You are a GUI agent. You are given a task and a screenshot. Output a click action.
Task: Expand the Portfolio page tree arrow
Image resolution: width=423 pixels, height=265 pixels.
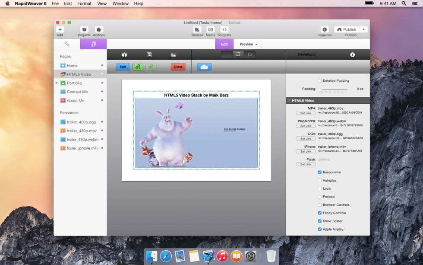pos(57,83)
